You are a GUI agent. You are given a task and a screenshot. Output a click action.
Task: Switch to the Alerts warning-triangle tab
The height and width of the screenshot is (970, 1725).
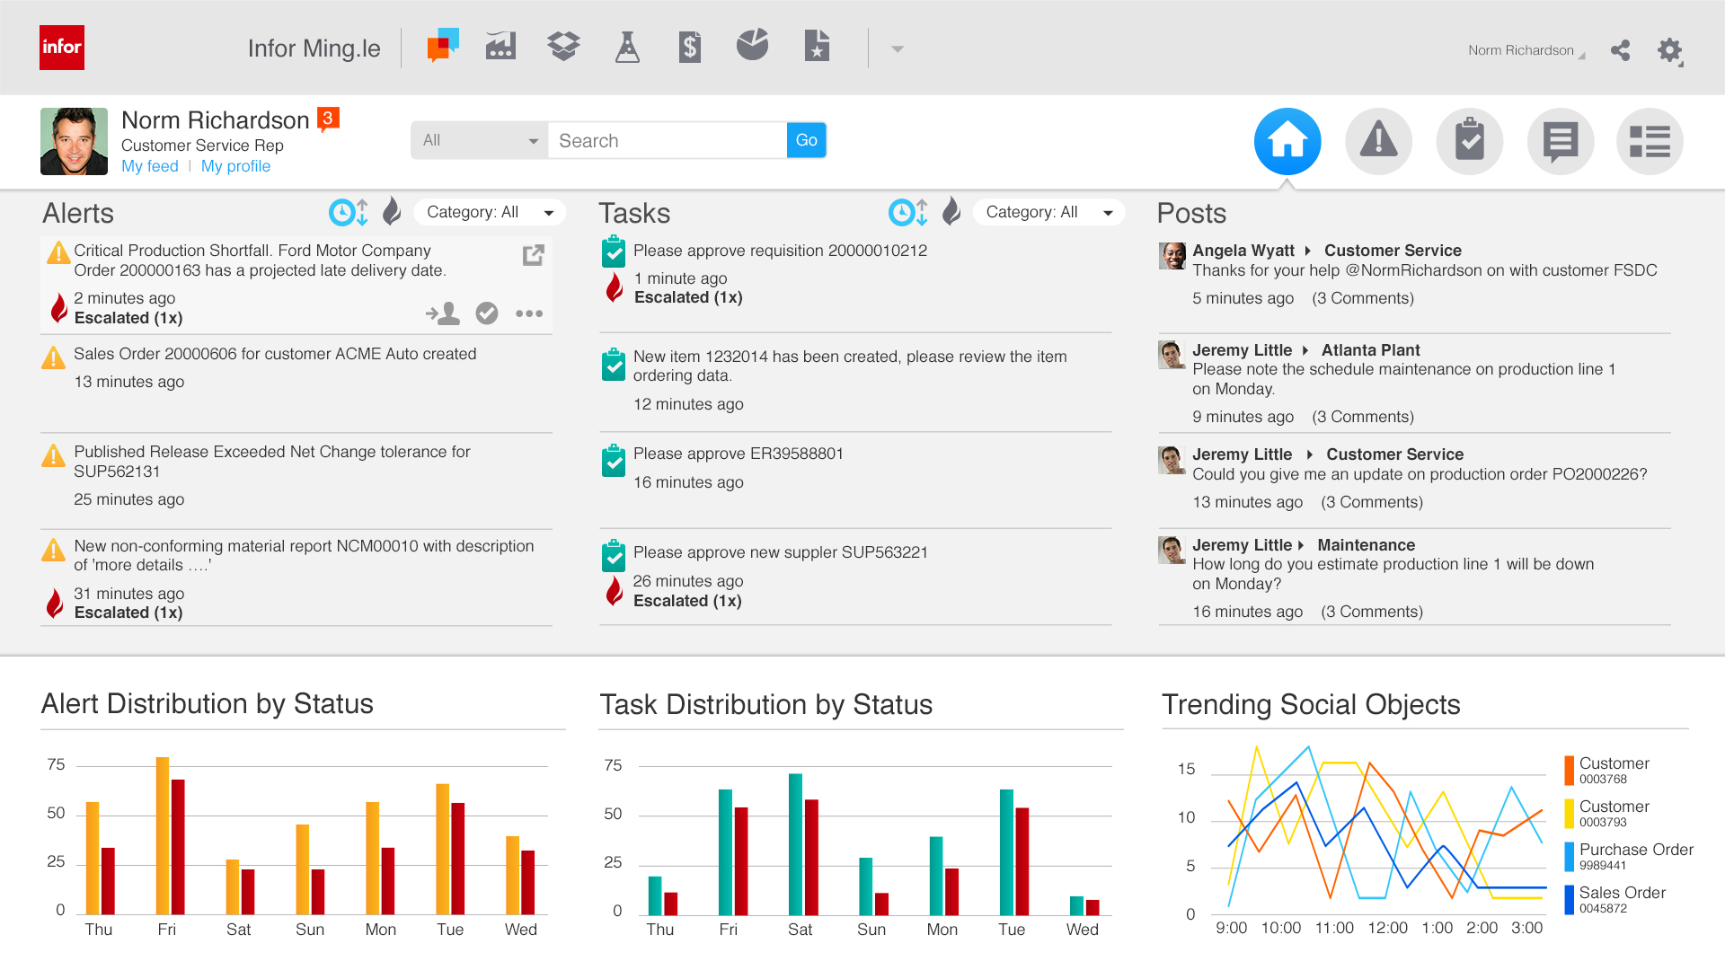point(1378,141)
